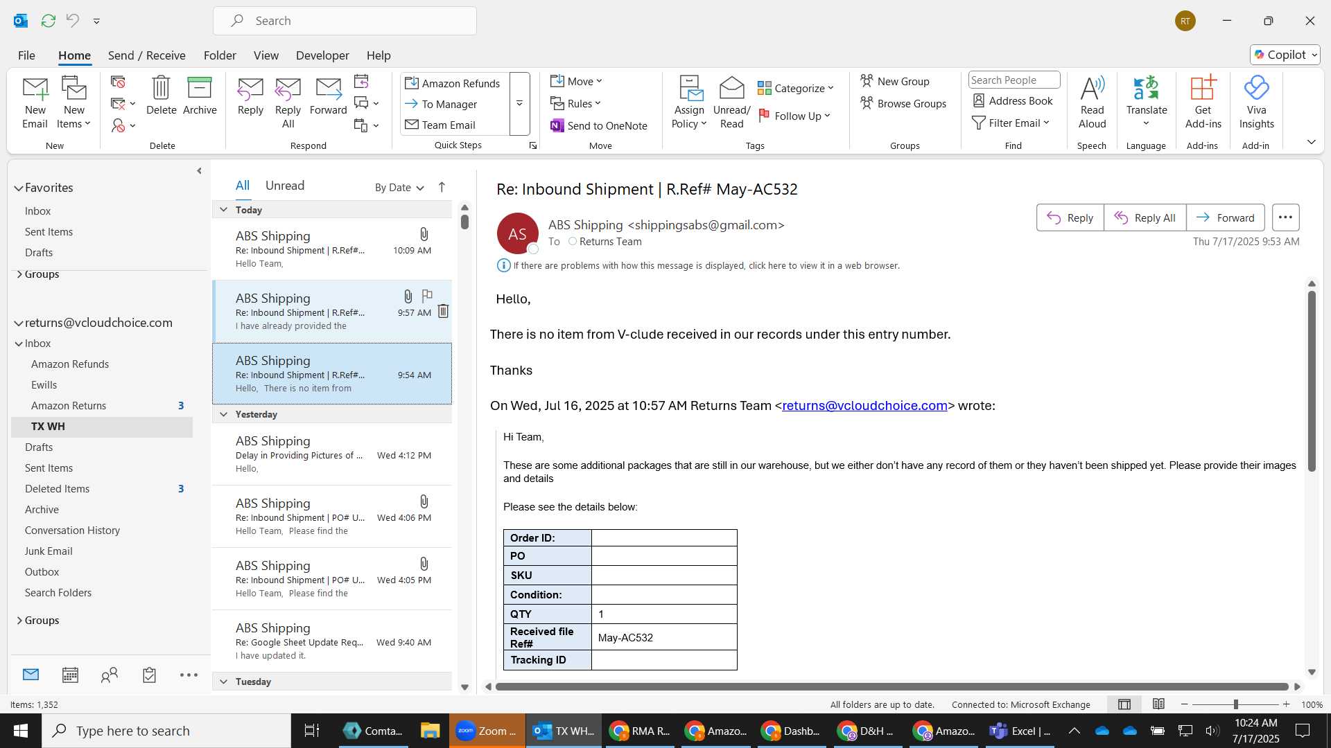Click the returns@vcloudchoice.com link
The height and width of the screenshot is (748, 1331).
[864, 405]
